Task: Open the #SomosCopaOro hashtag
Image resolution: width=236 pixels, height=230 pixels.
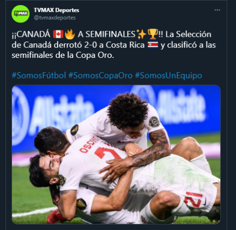Action: (x=101, y=76)
